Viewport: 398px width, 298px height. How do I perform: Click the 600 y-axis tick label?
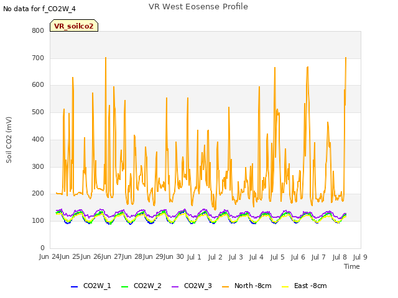click(x=38, y=85)
